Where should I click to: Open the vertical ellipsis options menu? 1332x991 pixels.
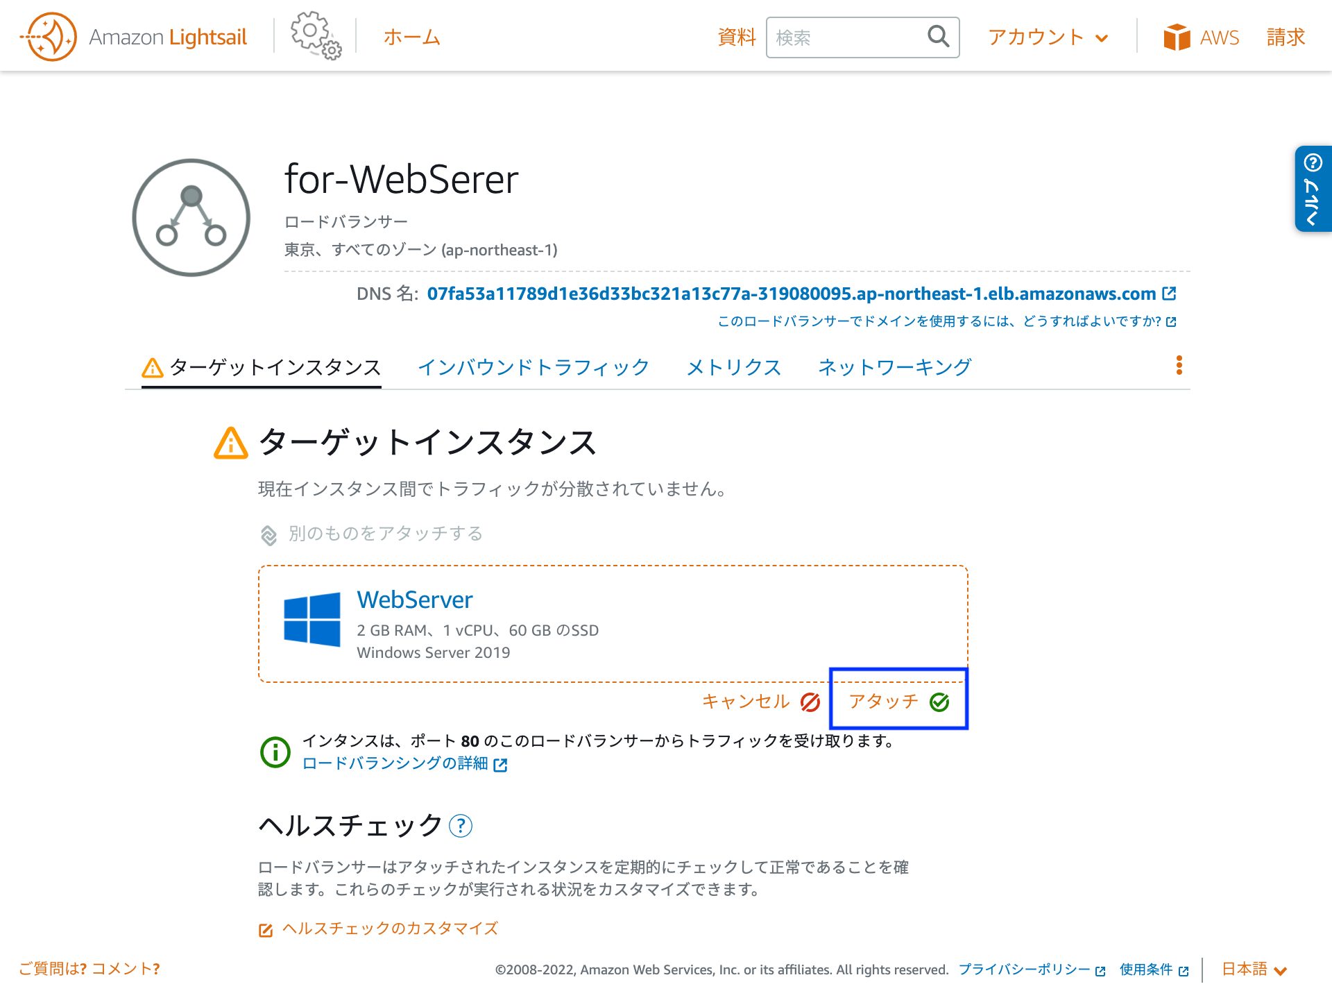click(x=1178, y=366)
